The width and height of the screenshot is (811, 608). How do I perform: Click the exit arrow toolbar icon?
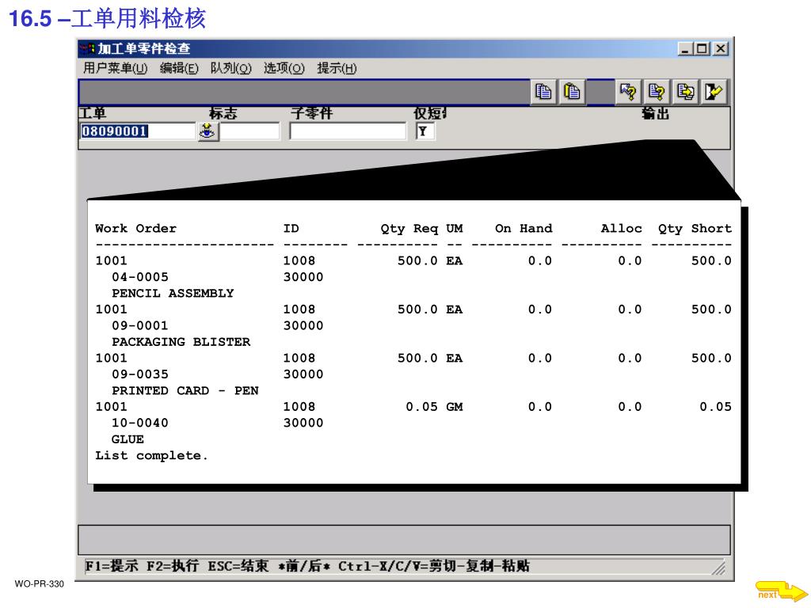pos(714,92)
